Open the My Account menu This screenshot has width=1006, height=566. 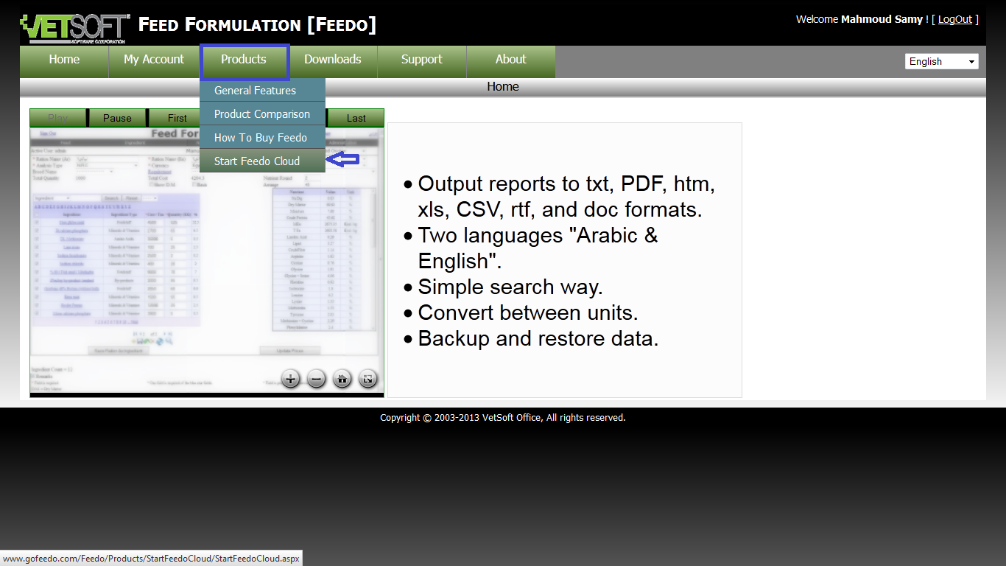(154, 62)
